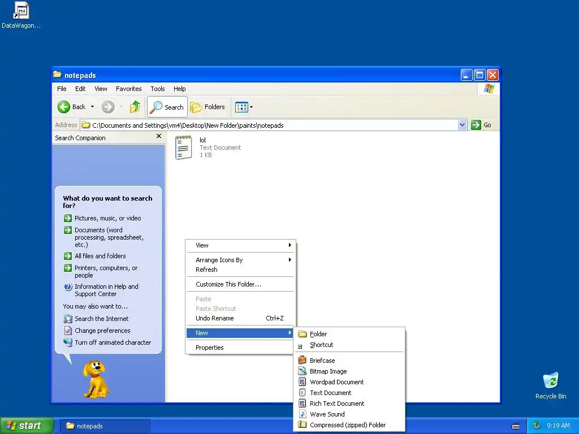
Task: Search All files and folders
Action: [95, 256]
